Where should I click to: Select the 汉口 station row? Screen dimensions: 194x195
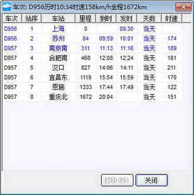[92, 68]
